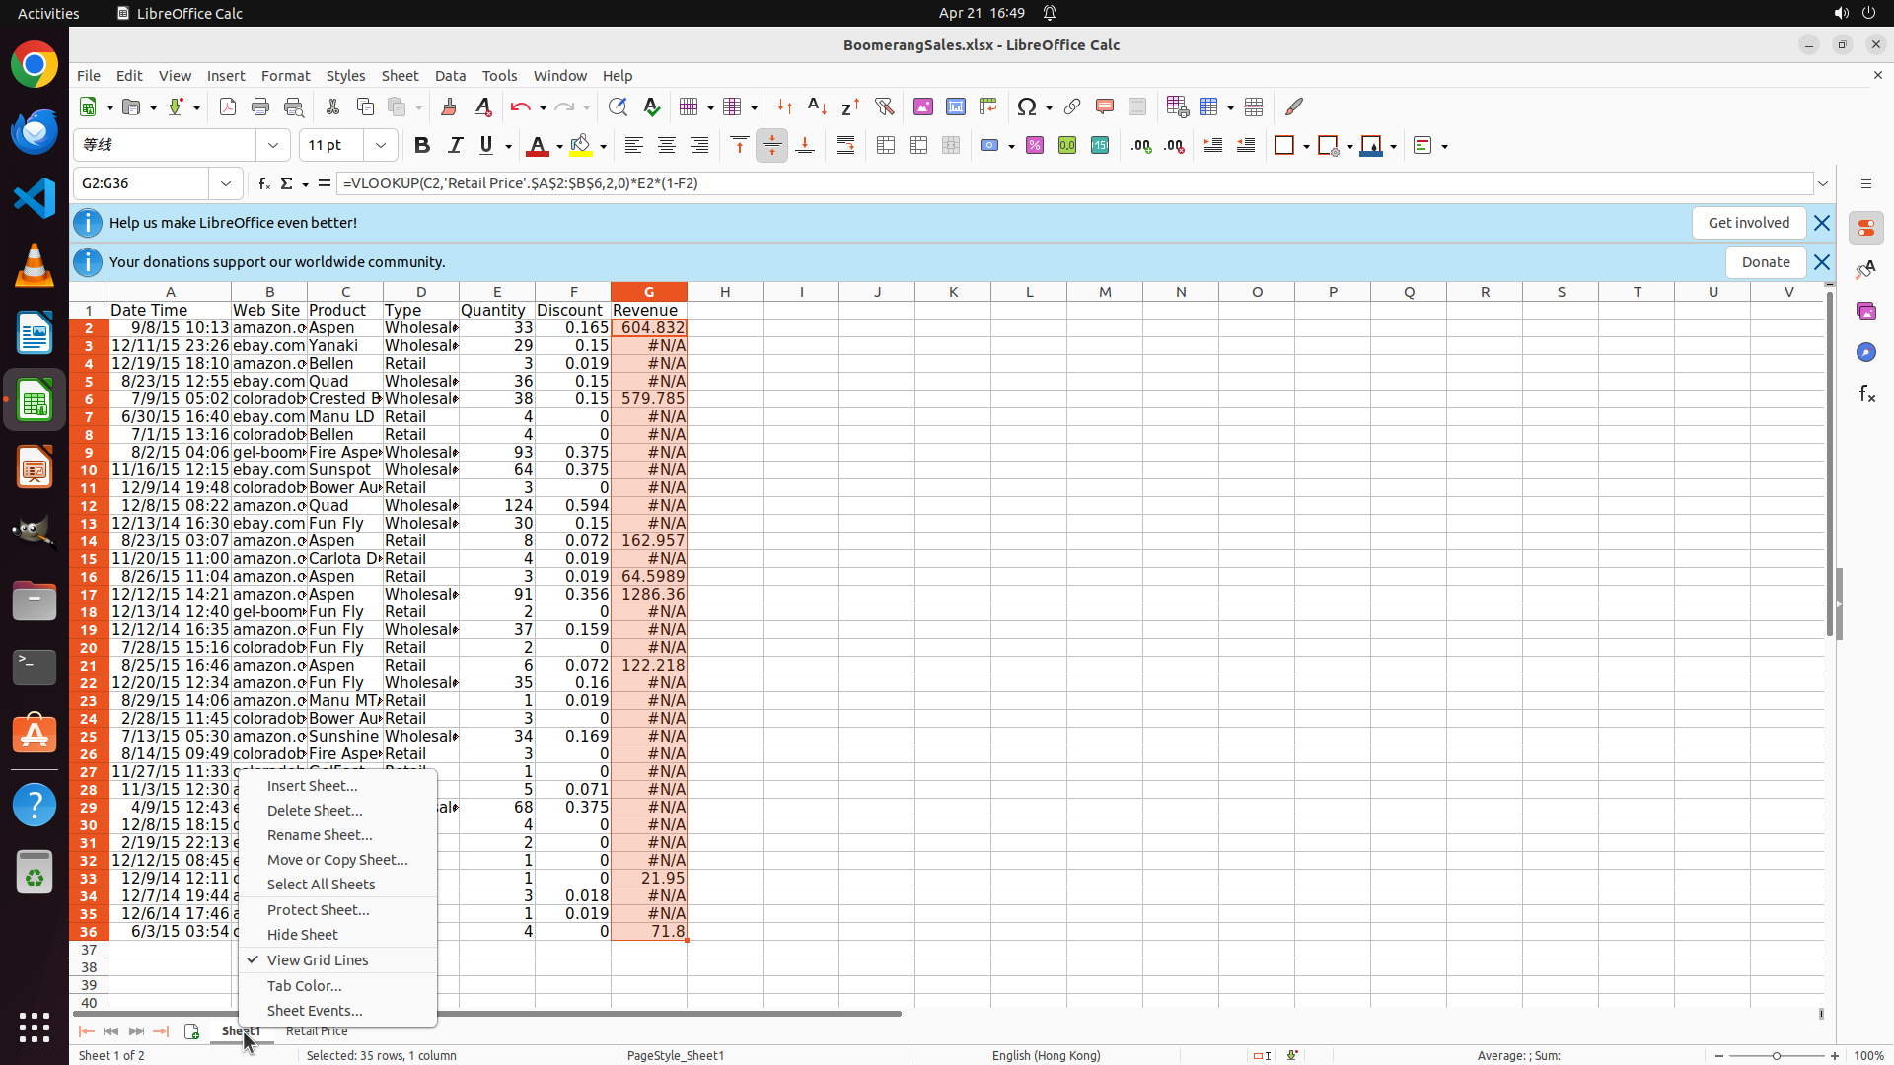Image resolution: width=1894 pixels, height=1065 pixels.
Task: Click the Clone Formatting paintbrush icon
Action: 449,107
